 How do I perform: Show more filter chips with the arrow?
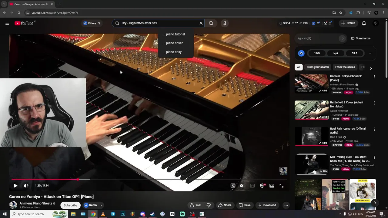371,68
